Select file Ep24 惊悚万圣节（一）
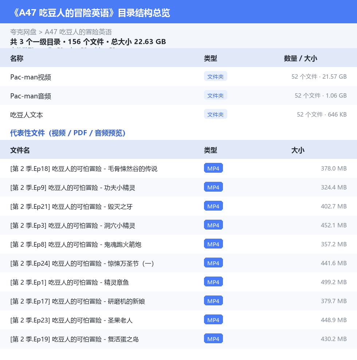The width and height of the screenshot is (357, 360). [178, 263]
